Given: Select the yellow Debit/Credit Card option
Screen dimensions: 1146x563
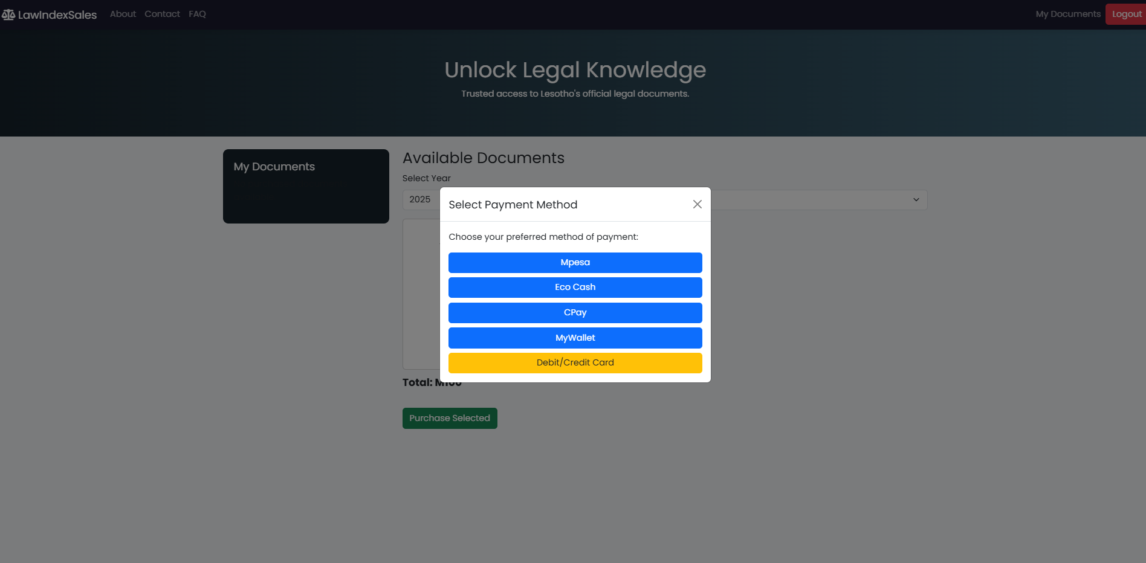Looking at the screenshot, I should tap(575, 363).
